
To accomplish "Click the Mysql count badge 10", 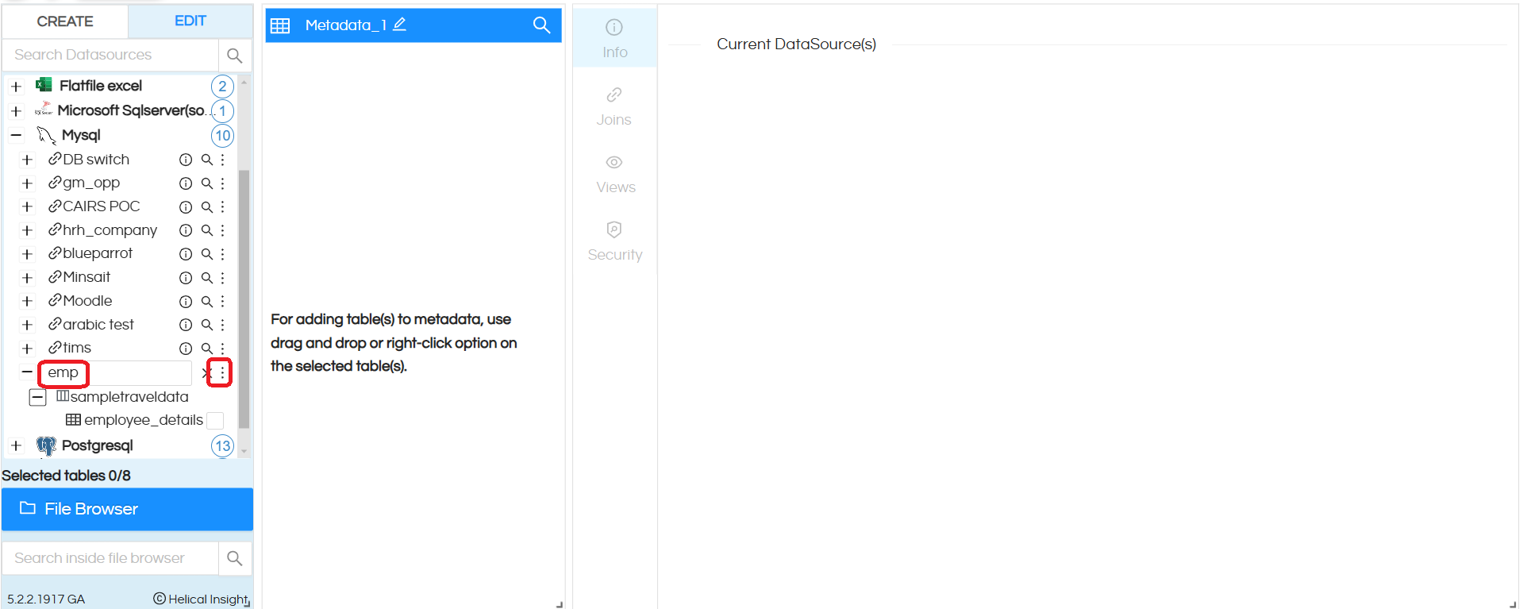I will [x=222, y=136].
